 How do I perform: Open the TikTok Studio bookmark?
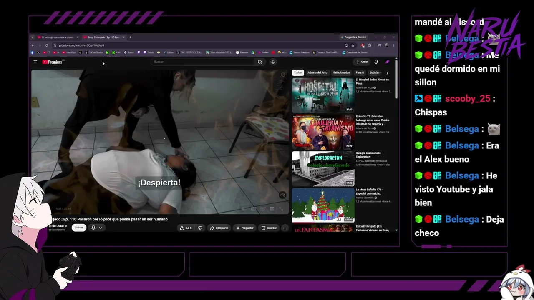point(94,52)
